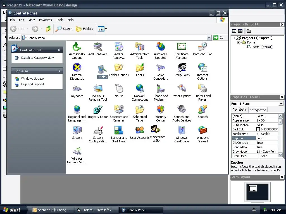Open Accessibility Options applet
Image resolution: width=286 pixels, height=214 pixels.
click(77, 50)
